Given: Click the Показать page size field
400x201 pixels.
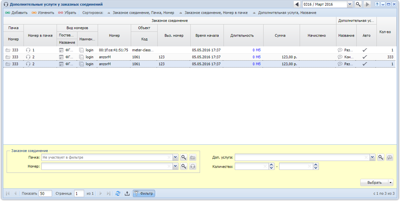Looking at the screenshot, I should [x=45, y=193].
